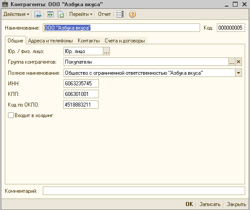The height and width of the screenshot is (210, 250).
Task: Click the ellipsis button next to Покупатели
Action: [x=232, y=62]
